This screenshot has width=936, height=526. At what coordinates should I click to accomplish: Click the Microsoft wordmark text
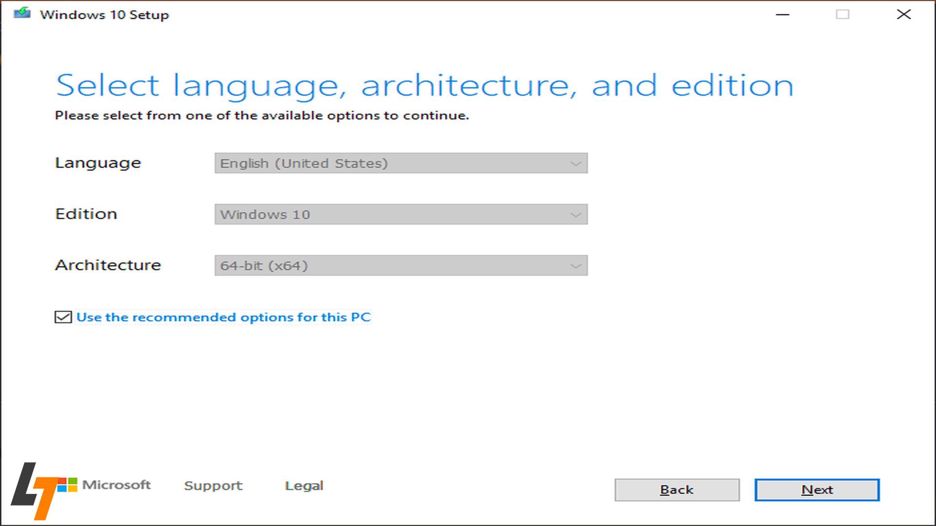(117, 485)
